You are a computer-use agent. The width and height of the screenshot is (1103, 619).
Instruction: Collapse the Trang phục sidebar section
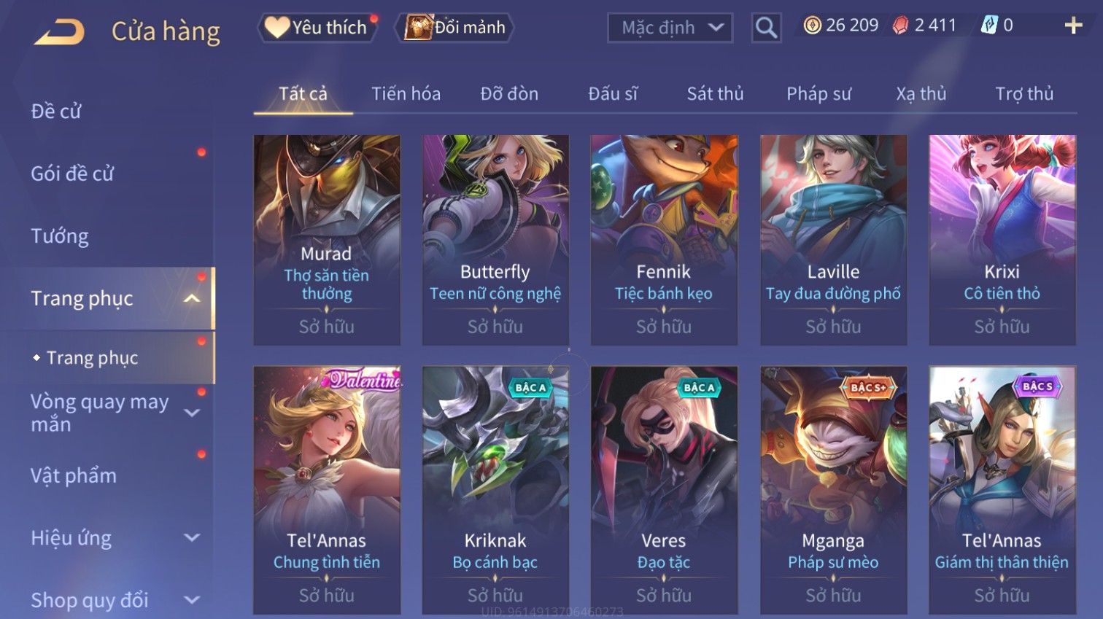coord(192,298)
